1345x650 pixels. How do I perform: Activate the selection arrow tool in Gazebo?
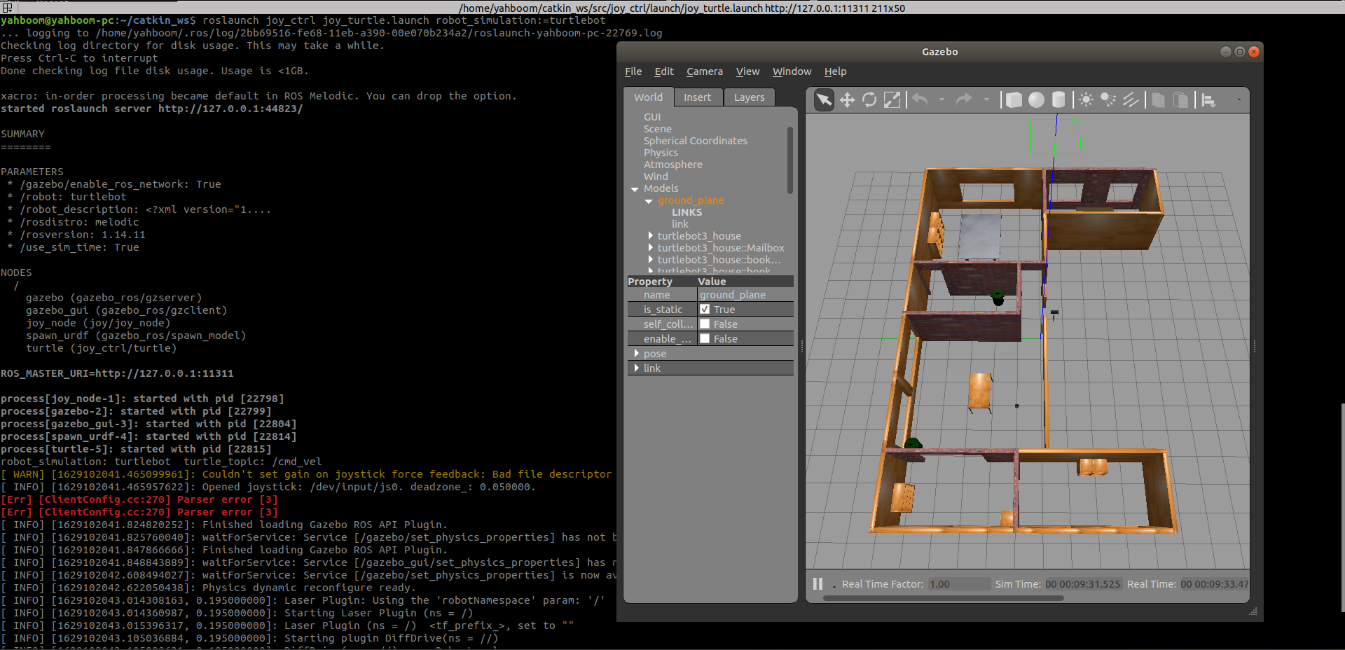[x=825, y=100]
